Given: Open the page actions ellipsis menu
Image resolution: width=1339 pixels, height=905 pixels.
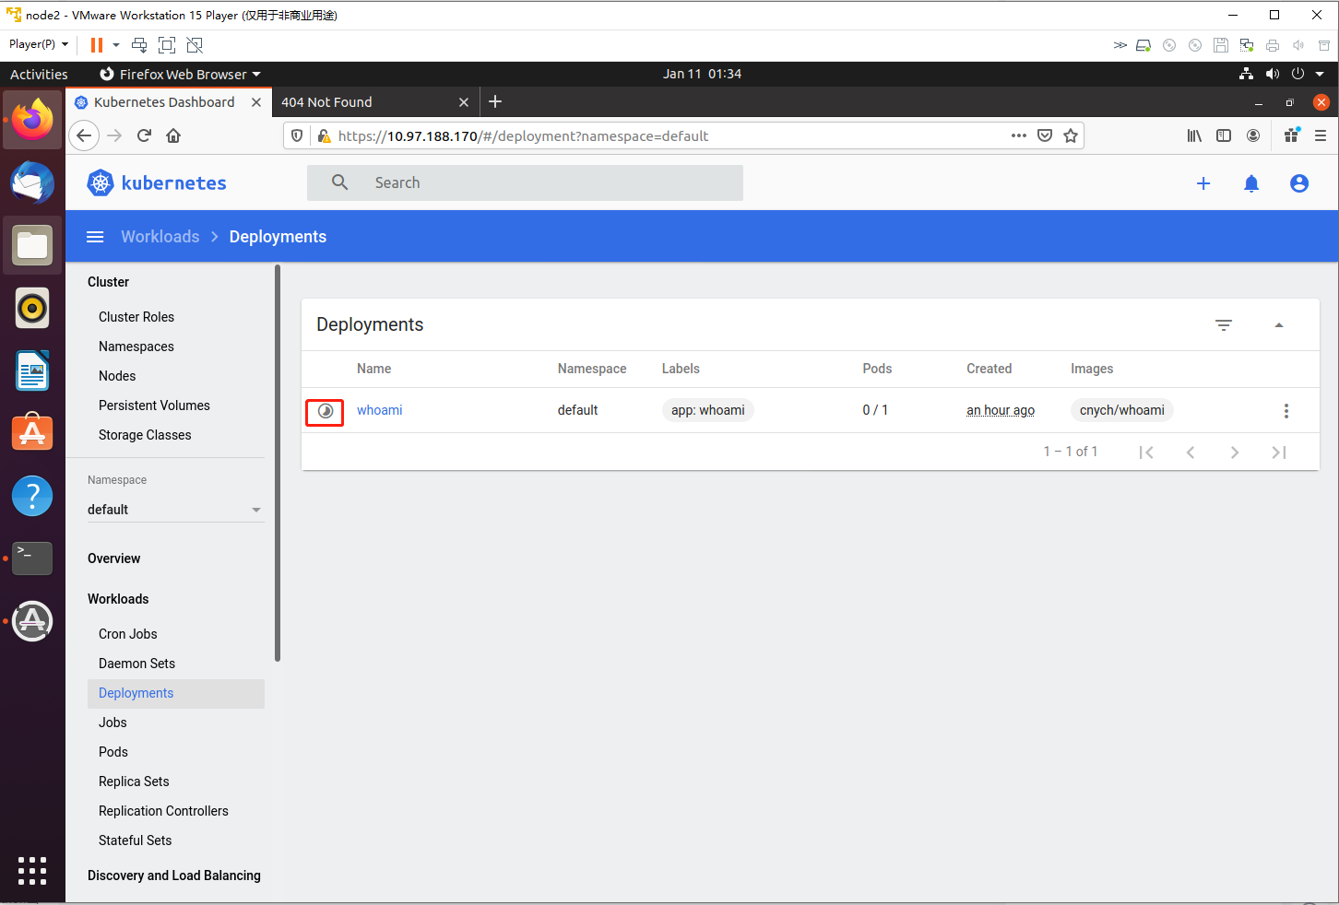Looking at the screenshot, I should click(x=1019, y=135).
